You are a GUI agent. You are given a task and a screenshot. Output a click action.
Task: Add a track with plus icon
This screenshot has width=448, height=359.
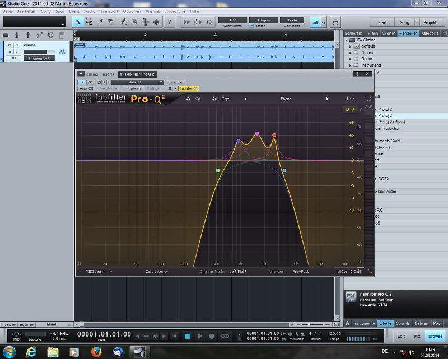[27, 35]
